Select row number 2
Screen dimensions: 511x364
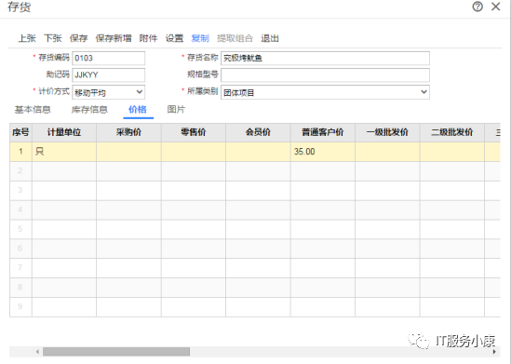tap(20, 170)
